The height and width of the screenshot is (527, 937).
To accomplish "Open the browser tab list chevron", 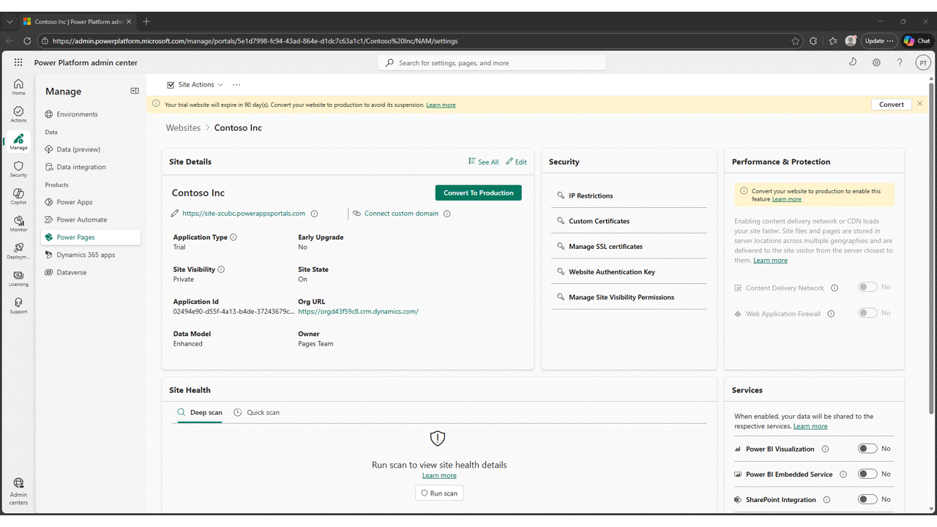I will pyautogui.click(x=10, y=21).
